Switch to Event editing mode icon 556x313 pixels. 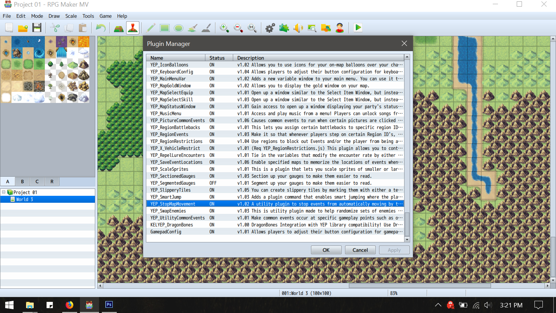point(133,28)
